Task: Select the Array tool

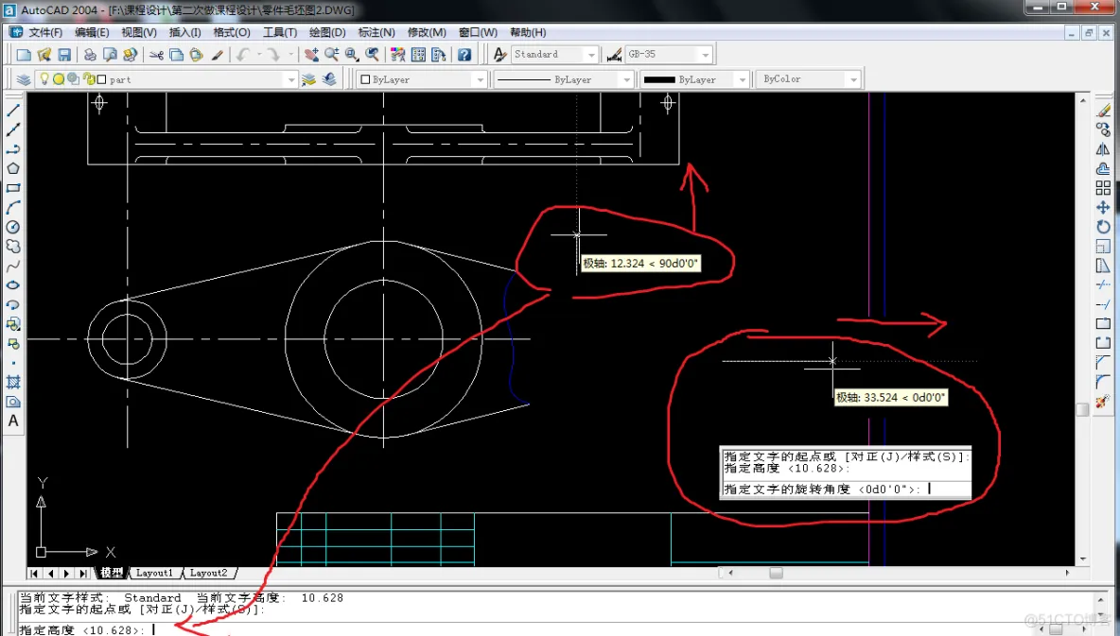Action: [x=1104, y=188]
